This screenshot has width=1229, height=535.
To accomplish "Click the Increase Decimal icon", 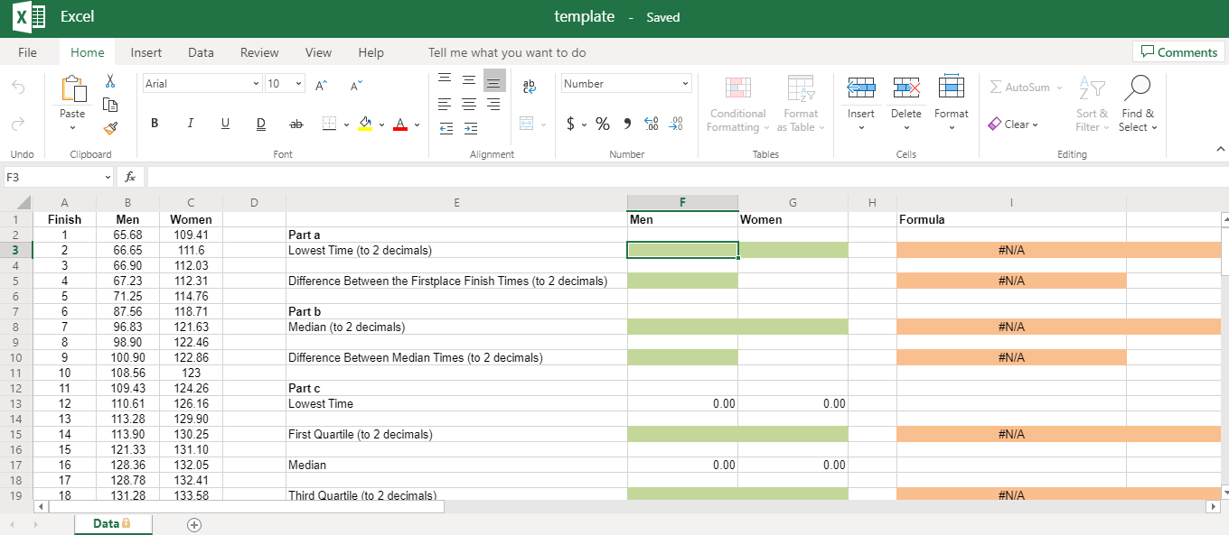I will (651, 125).
